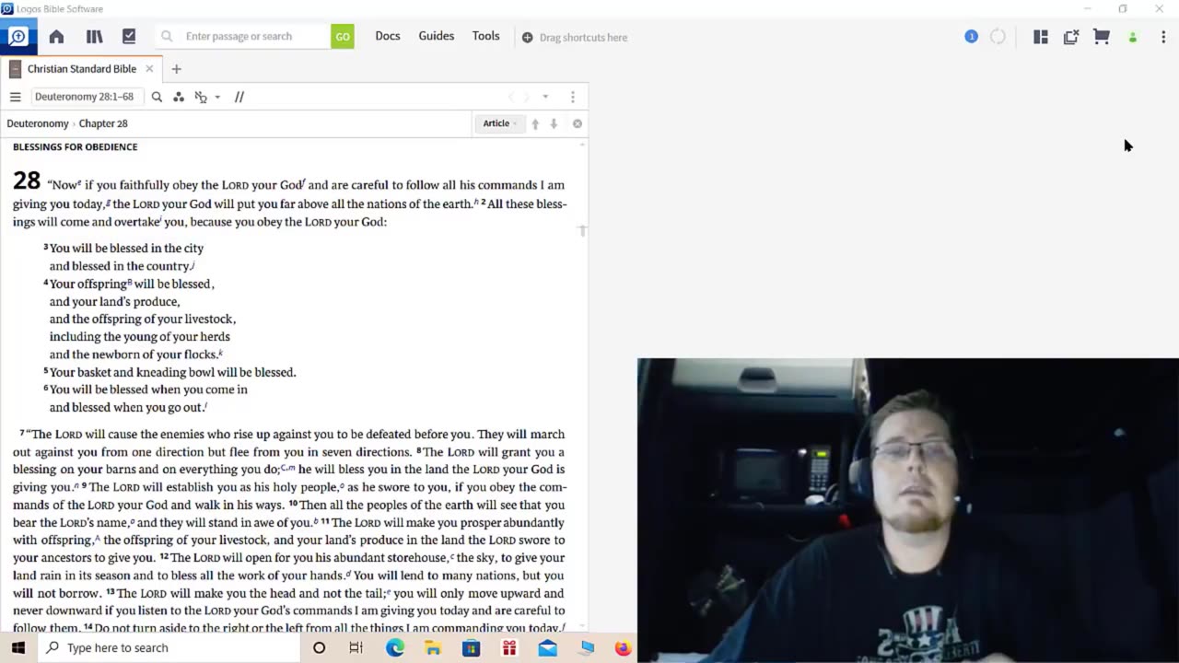Click the close all panels icon
This screenshot has width=1179, height=663.
pos(1071,37)
